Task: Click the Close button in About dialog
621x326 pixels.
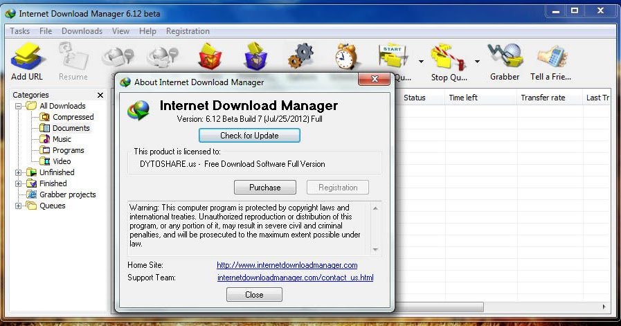Action: [254, 295]
